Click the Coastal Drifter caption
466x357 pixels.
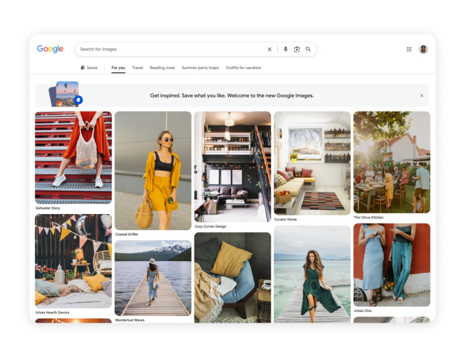[127, 234]
